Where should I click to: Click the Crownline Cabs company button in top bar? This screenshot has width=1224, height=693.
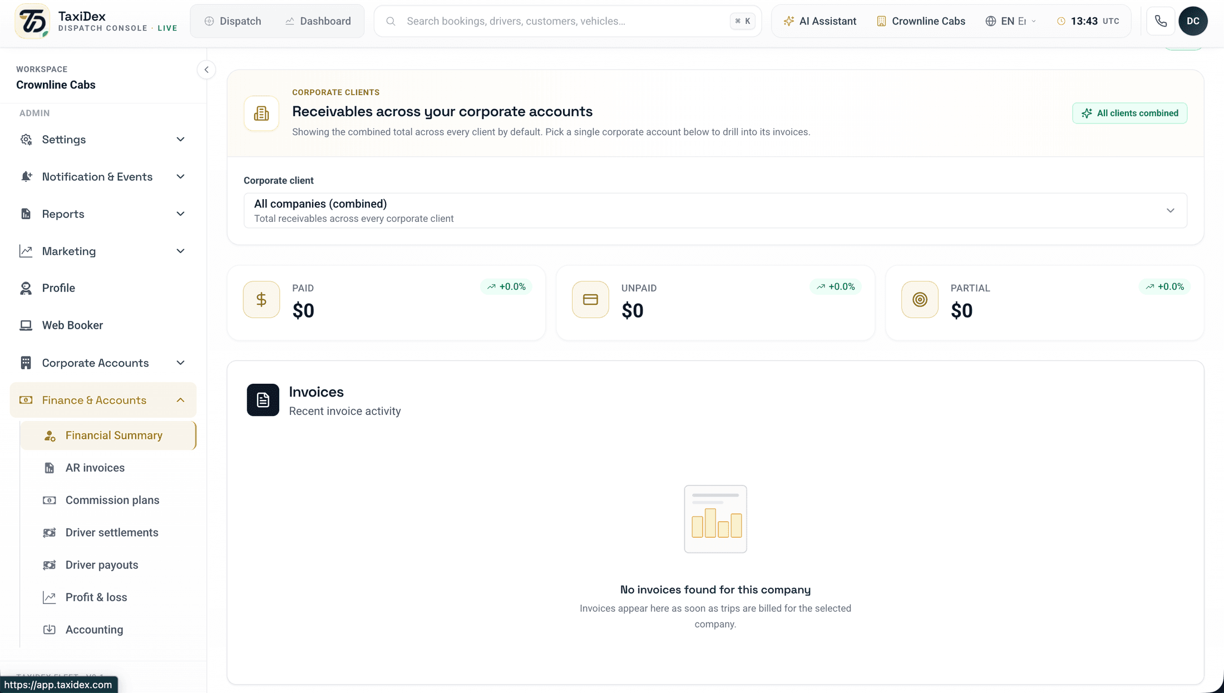click(x=921, y=21)
